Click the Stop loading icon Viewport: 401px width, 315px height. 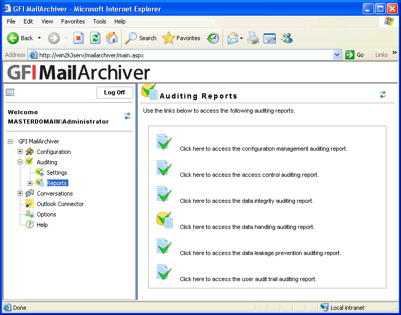coord(78,38)
